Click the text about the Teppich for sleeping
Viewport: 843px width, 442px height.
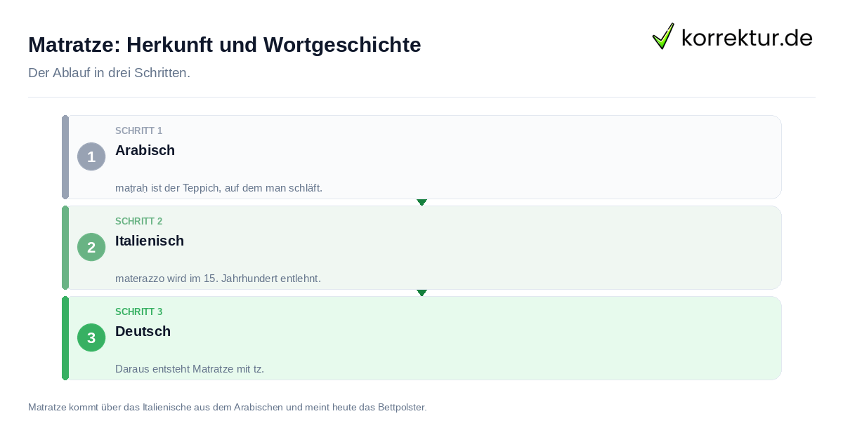tap(218, 188)
